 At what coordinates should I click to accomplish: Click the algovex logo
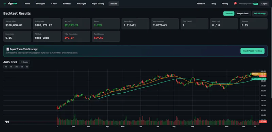tap(10, 4)
